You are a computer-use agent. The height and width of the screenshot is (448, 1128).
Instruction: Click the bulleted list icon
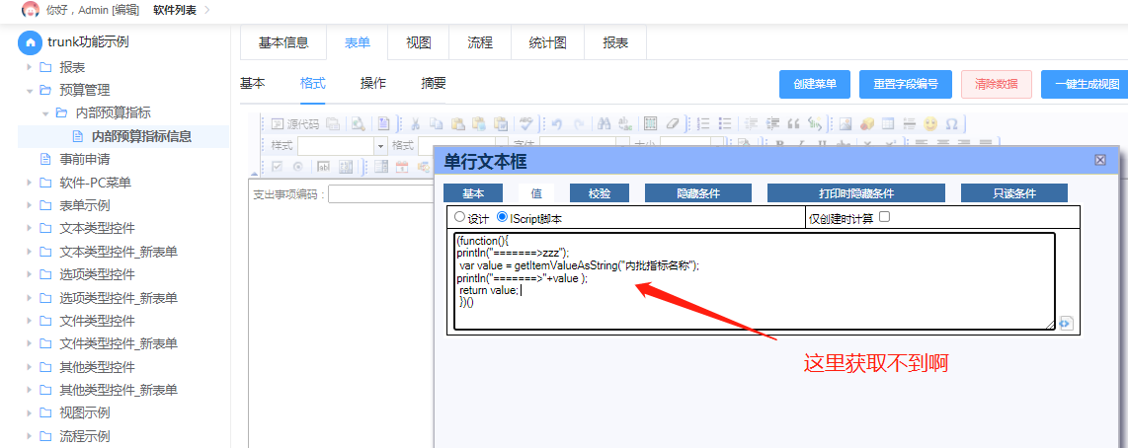[x=725, y=123]
